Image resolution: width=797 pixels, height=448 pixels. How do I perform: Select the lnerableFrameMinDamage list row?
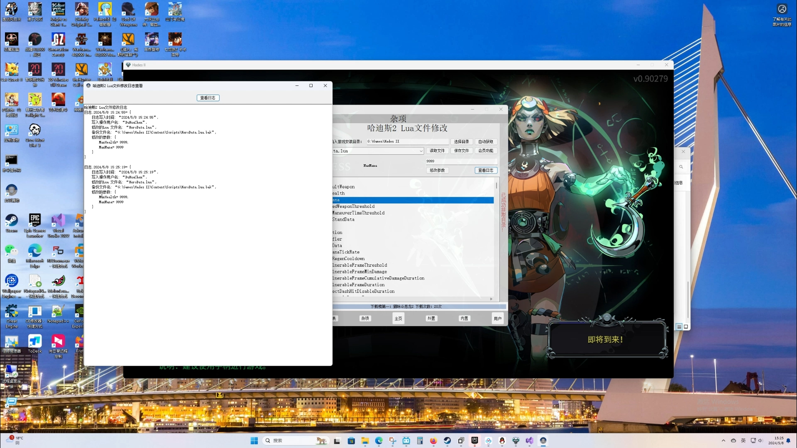(x=413, y=272)
